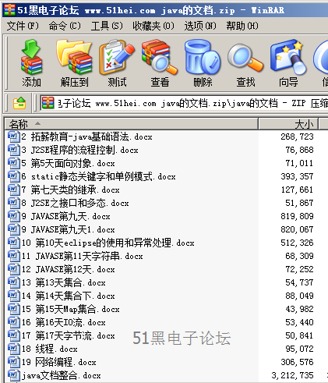Click Word icon of java文档整合.docx
The height and width of the screenshot is (383, 328).
tap(14, 375)
